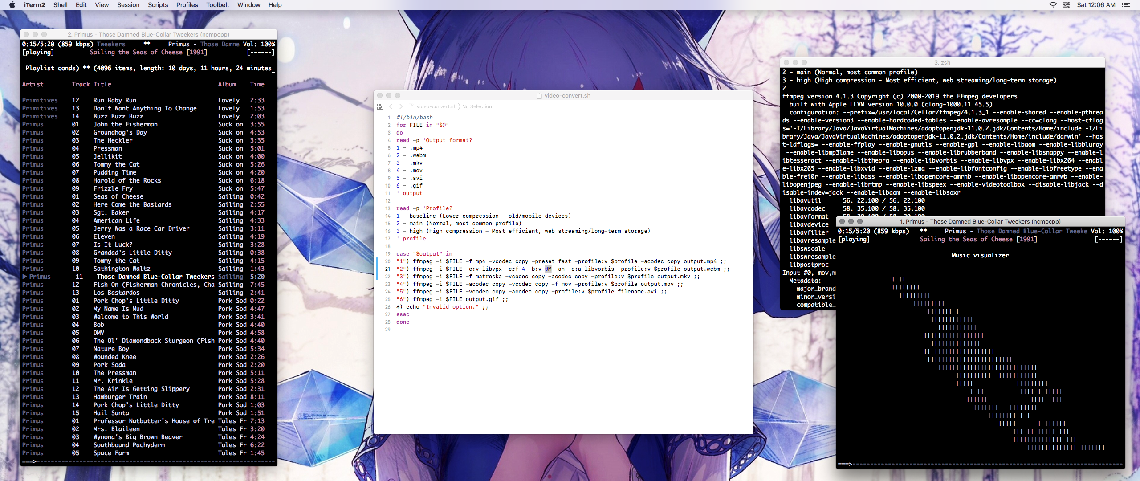
Task: Click the '[playing]' status in the visualizer window
Action: [854, 239]
